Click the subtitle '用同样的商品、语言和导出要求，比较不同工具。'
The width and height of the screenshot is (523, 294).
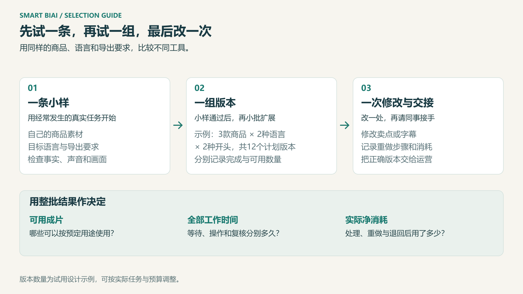click(105, 48)
